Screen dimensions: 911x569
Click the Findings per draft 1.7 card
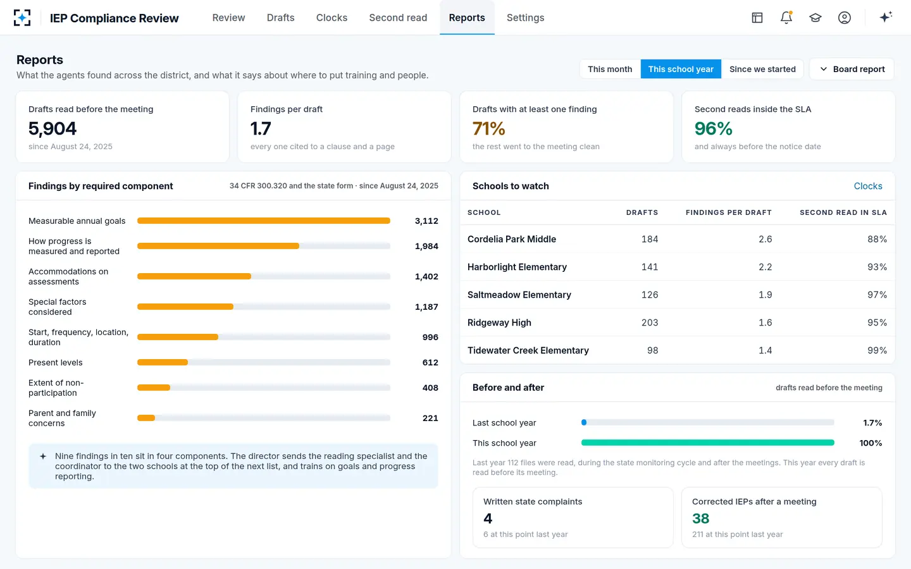pyautogui.click(x=344, y=127)
